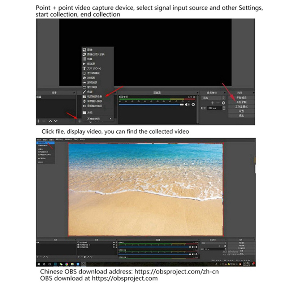Expand the Deprecated submenu arrow in the source menu
The width and height of the screenshot is (289, 289).
click(x=110, y=118)
